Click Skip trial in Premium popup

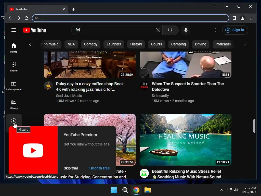tap(71, 168)
